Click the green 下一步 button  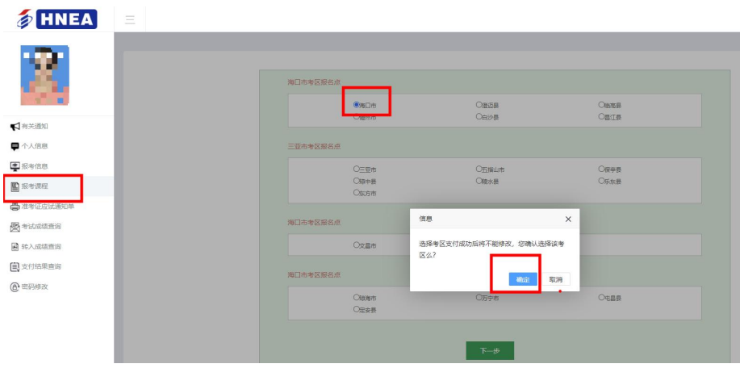click(490, 351)
